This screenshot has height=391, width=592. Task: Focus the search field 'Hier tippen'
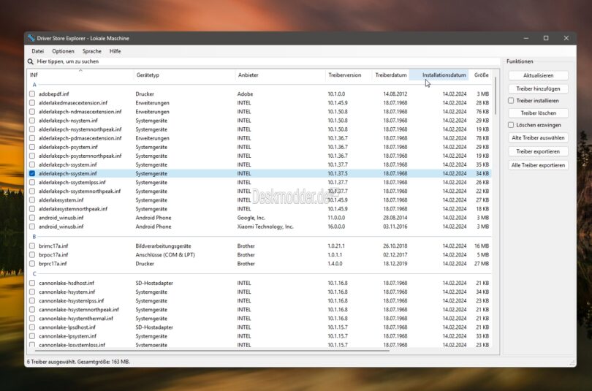point(219,62)
